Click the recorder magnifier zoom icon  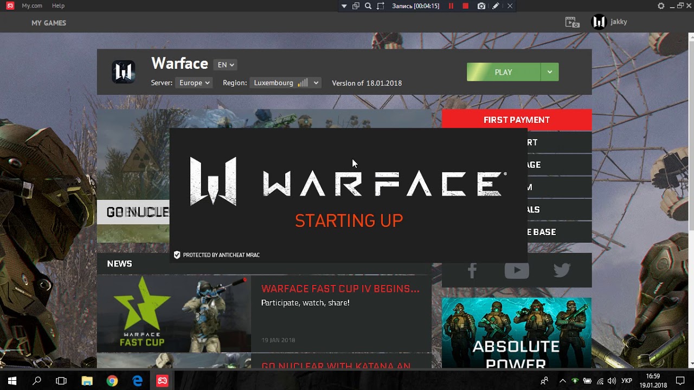pyautogui.click(x=368, y=6)
